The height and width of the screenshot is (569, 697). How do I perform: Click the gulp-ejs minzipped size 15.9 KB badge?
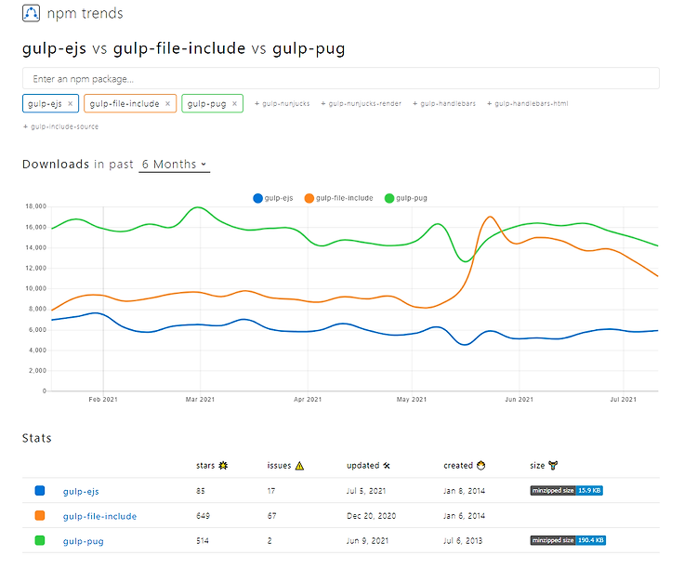click(566, 491)
